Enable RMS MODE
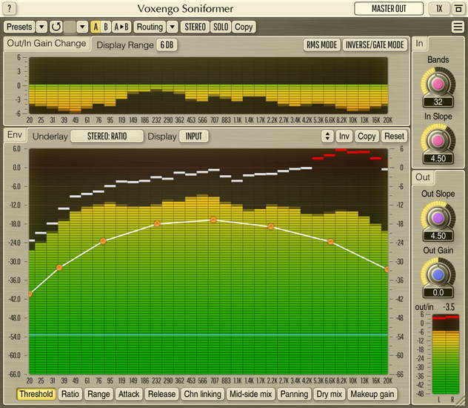This screenshot has width=468, height=408. [321, 45]
